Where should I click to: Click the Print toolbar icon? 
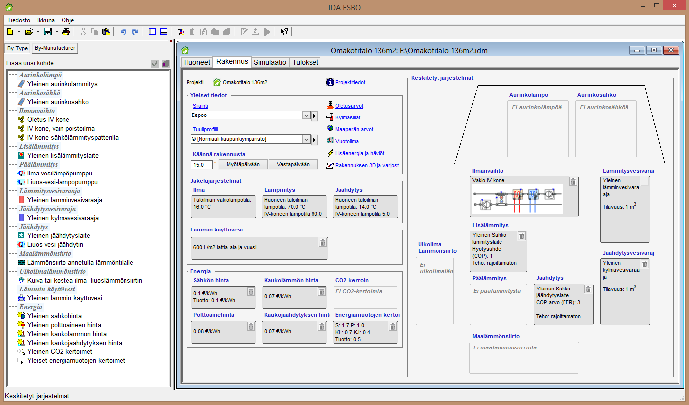[x=66, y=32]
